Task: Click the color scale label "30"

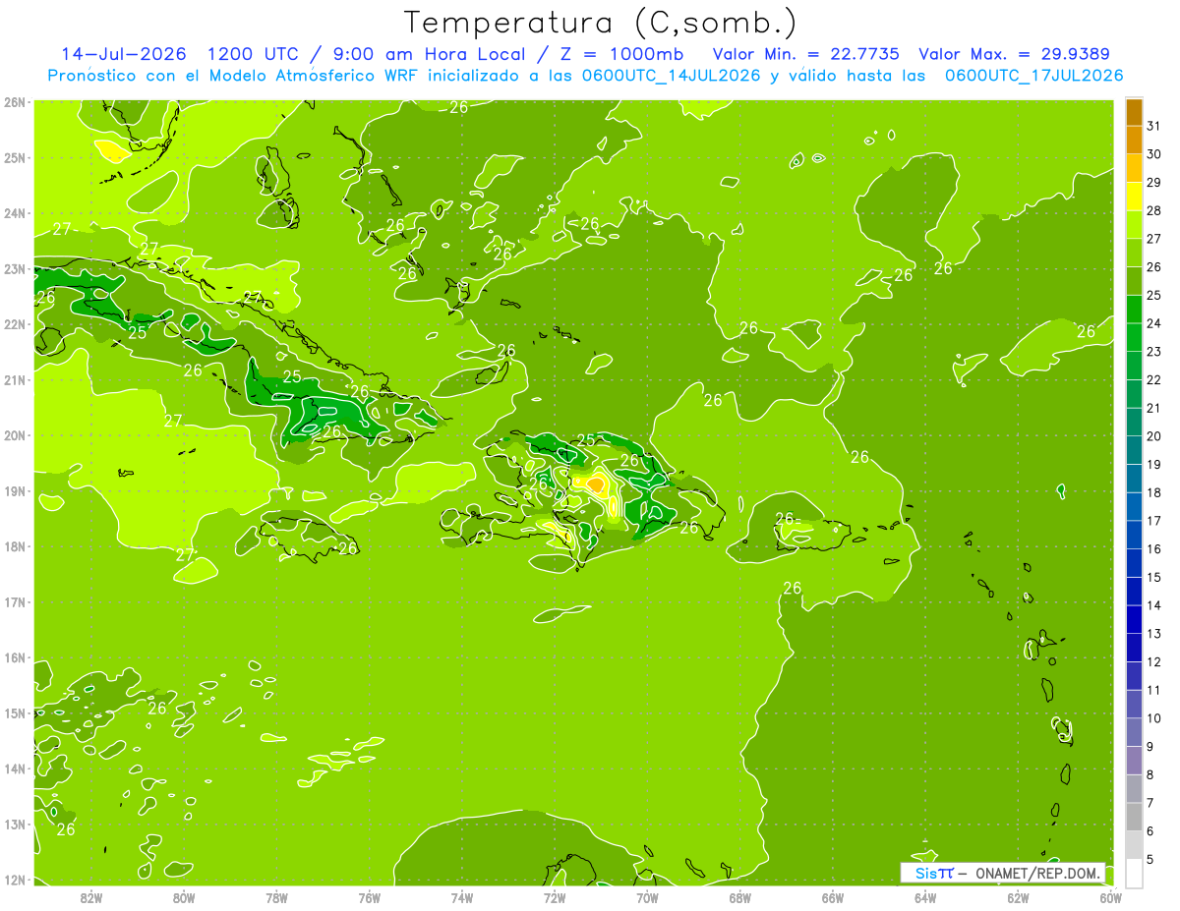Action: click(1154, 154)
